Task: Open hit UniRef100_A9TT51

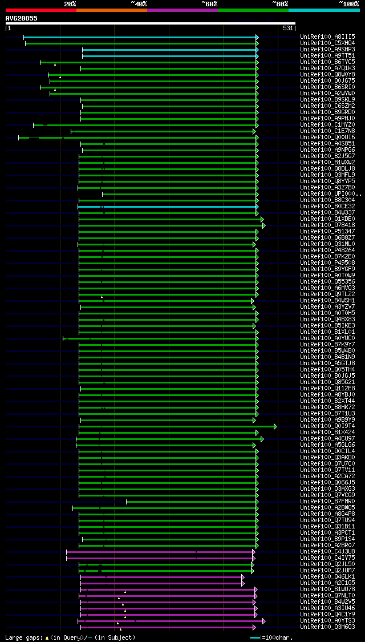Action: (327, 56)
